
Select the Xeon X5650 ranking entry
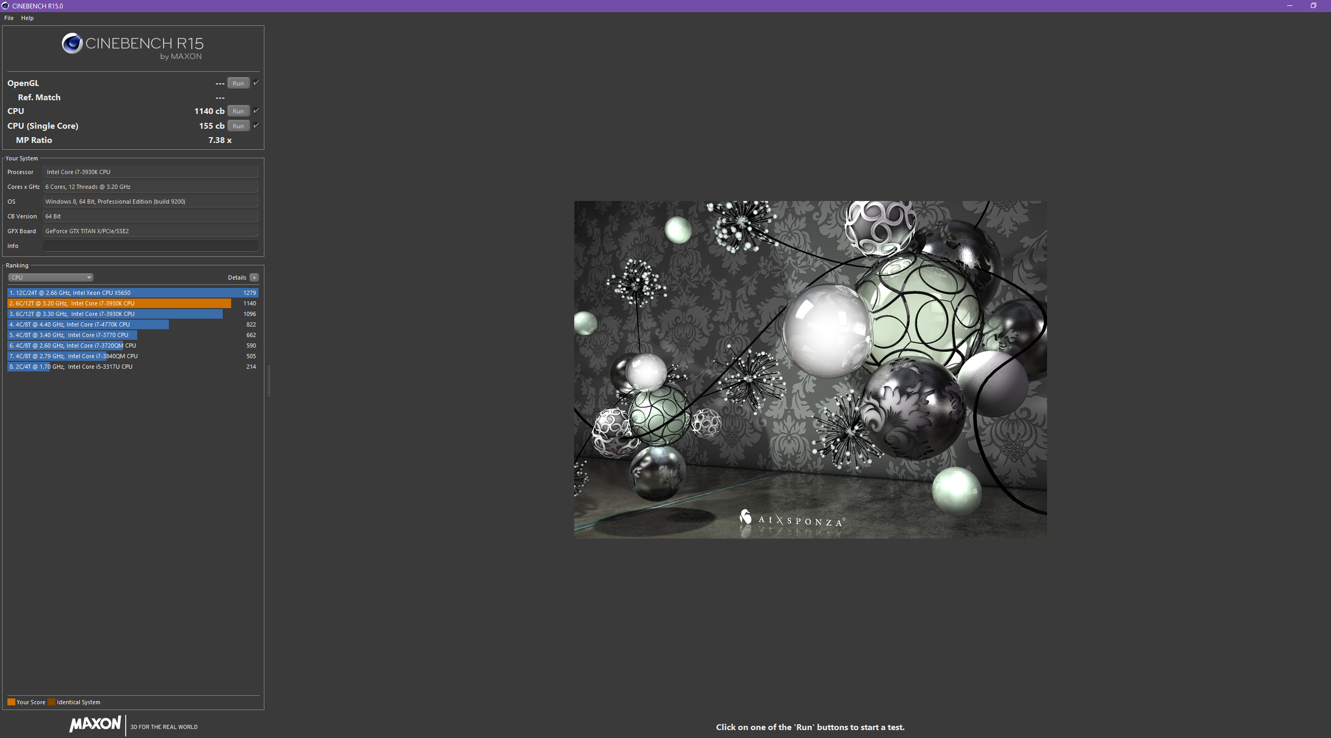pyautogui.click(x=132, y=293)
